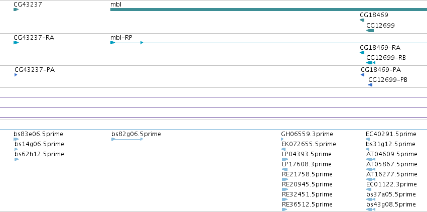427x212 pixels.
Task: Click the CG18469 gene arrow glyph
Action: (362, 20)
